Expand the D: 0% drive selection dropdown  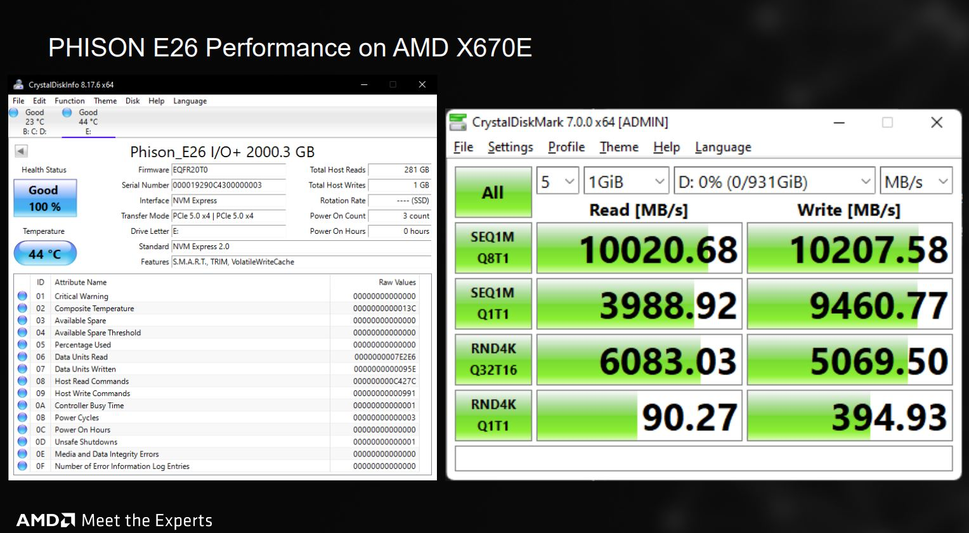pos(774,183)
